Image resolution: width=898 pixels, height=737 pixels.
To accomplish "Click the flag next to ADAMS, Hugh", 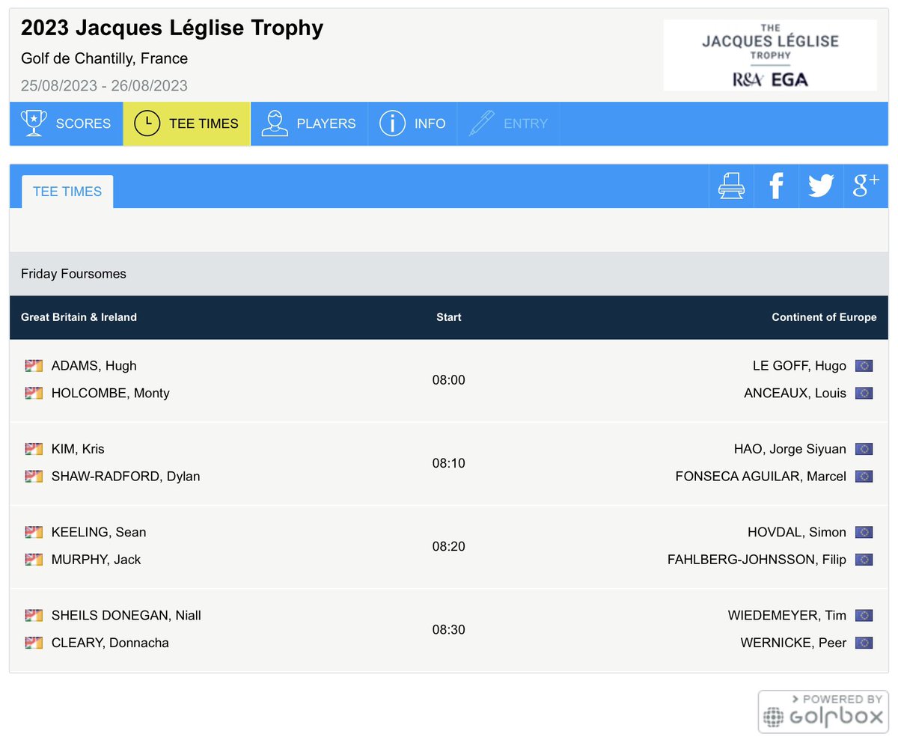I will tap(34, 366).
